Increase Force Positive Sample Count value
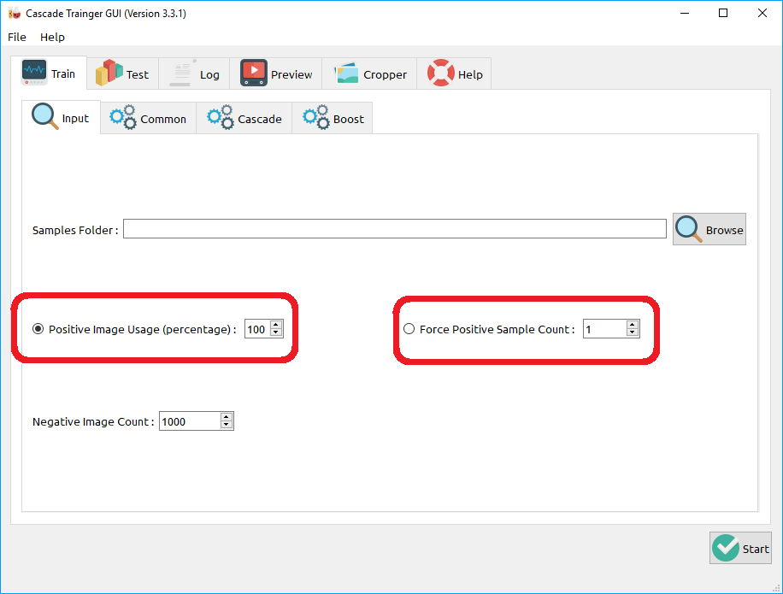The height and width of the screenshot is (594, 783). tap(633, 325)
